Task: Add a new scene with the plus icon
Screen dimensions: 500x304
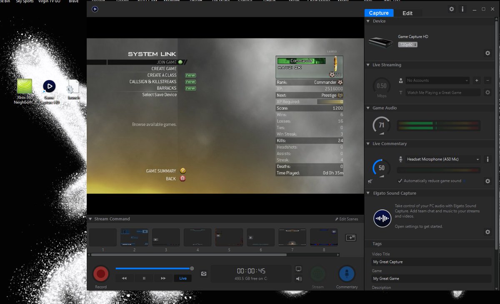Action: click(x=351, y=237)
